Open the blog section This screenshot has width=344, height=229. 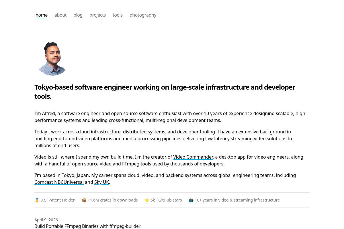[x=78, y=15]
